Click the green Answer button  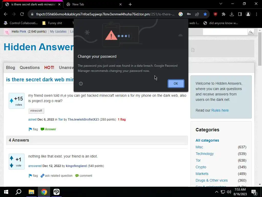coord(48,129)
